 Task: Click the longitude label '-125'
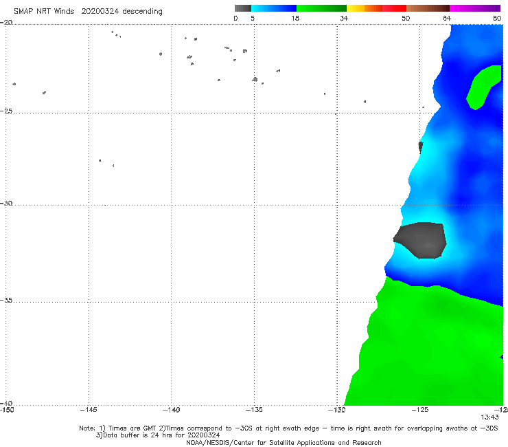[x=420, y=410]
